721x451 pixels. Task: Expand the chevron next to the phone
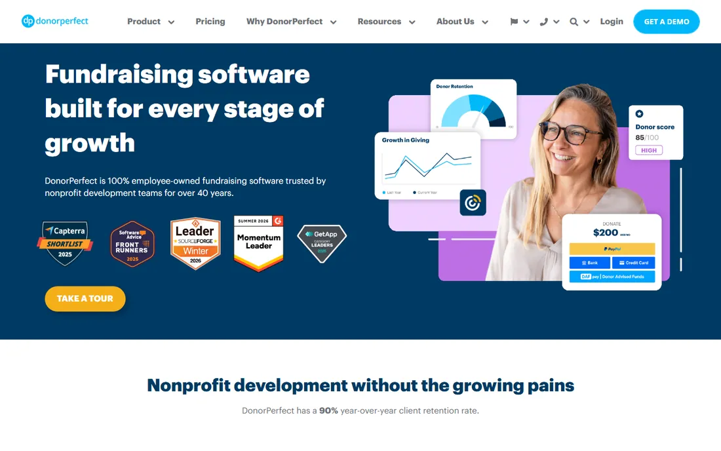556,22
